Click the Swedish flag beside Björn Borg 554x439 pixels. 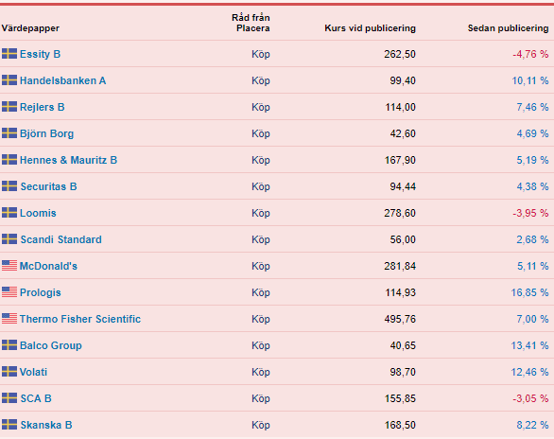point(9,133)
